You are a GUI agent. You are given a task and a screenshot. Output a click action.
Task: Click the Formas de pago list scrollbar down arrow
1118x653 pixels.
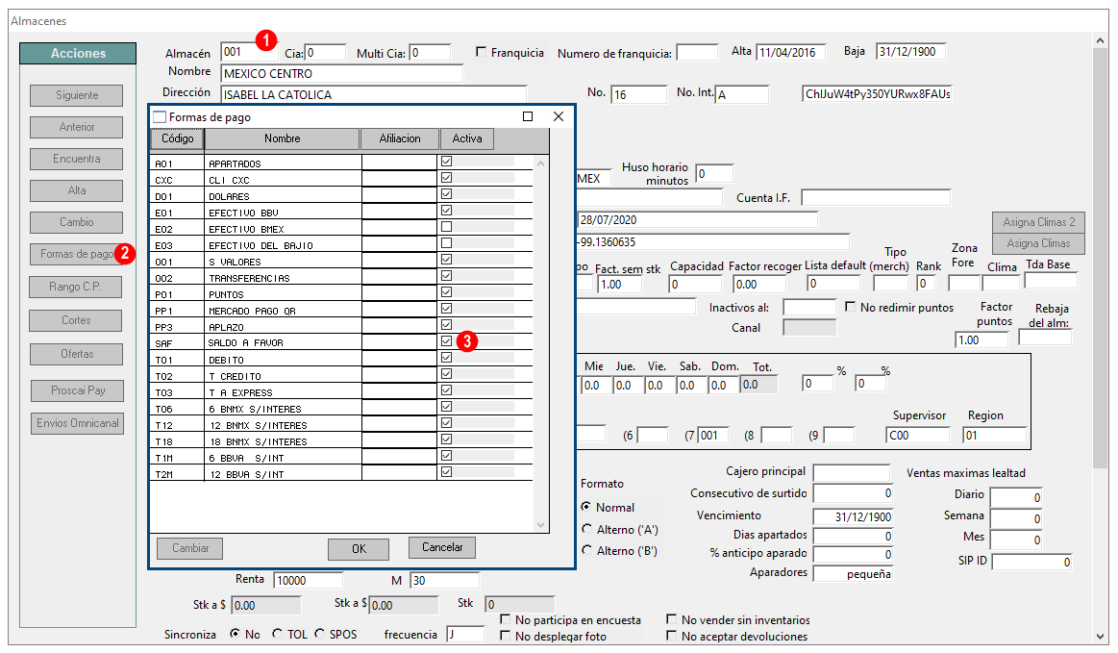tap(540, 524)
